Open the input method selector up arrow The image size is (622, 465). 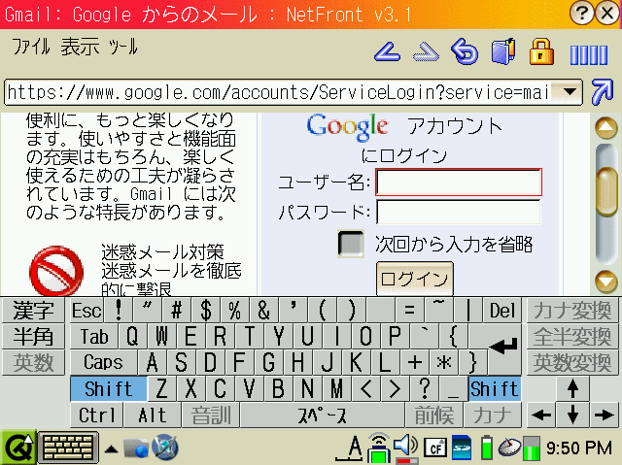[x=111, y=449]
